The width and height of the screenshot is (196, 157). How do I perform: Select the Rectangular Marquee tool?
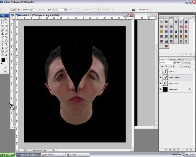coord(3,20)
